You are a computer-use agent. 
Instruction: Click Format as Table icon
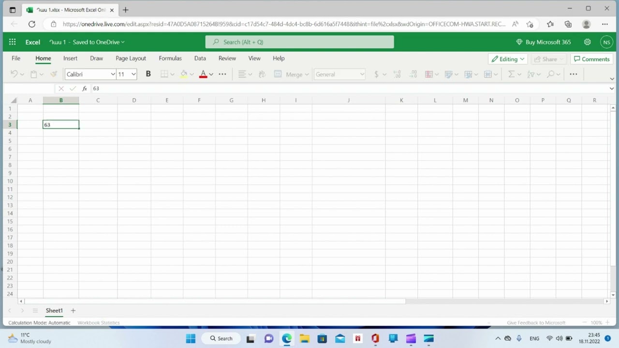coord(468,74)
